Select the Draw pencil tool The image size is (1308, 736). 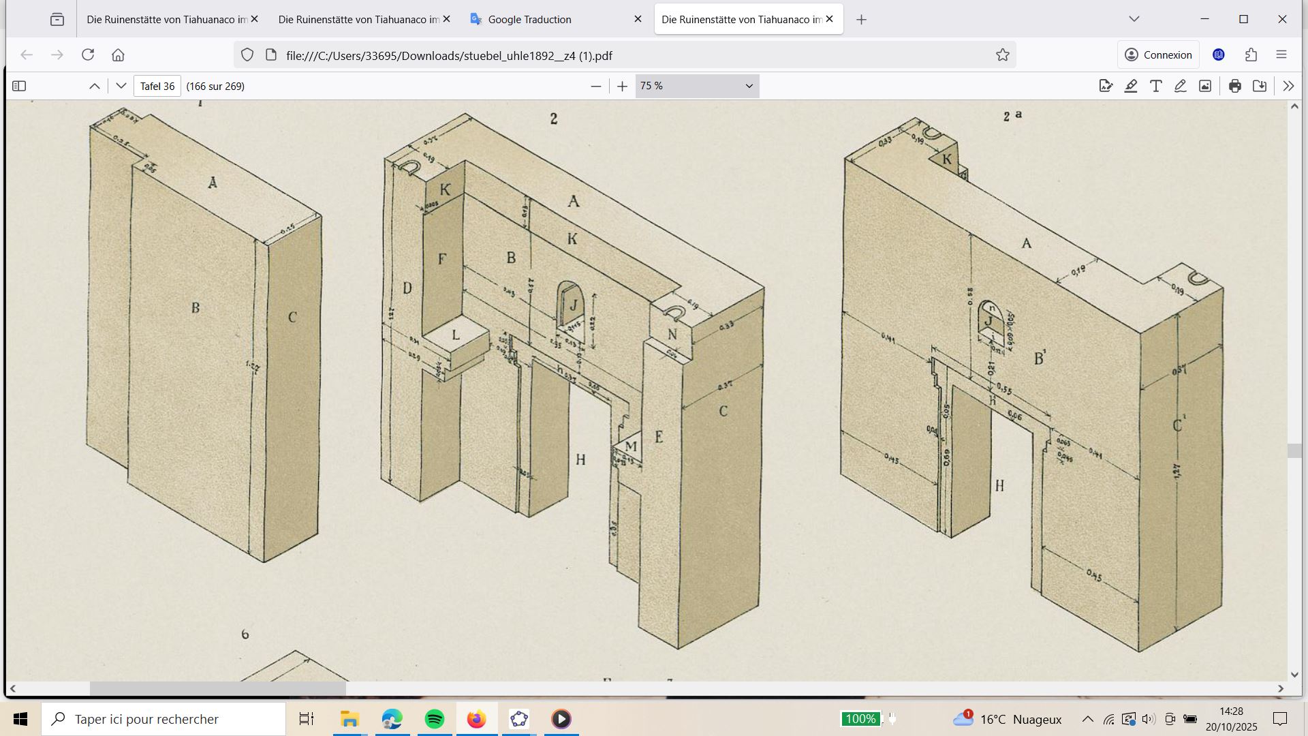point(1181,86)
